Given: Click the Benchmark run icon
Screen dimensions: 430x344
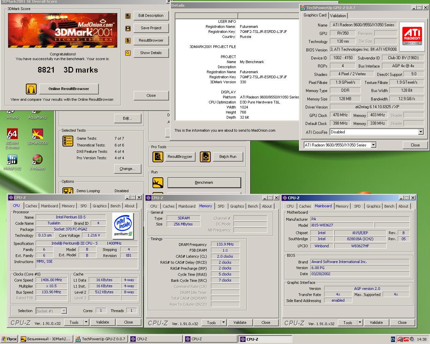Looking at the screenshot, I should 158,183.
